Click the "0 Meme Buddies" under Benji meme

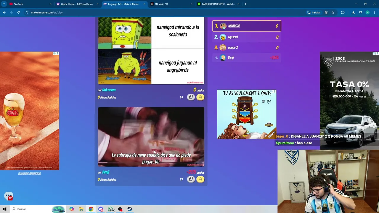tap(107, 180)
